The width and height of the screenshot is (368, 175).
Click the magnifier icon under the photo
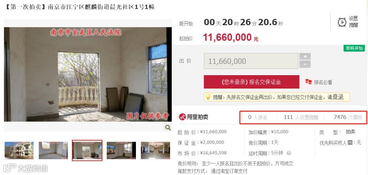168,128
